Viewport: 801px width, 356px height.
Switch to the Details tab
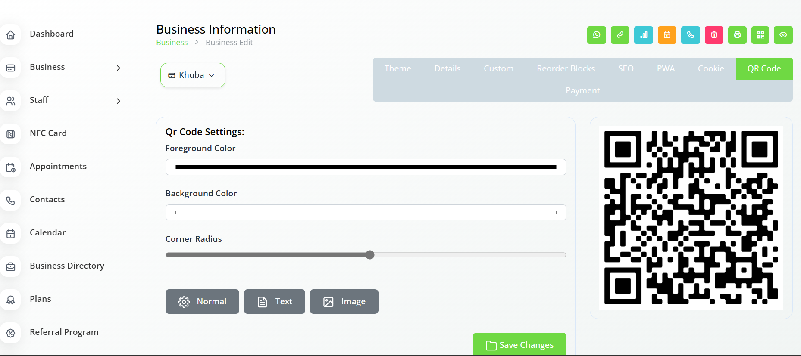(x=447, y=68)
